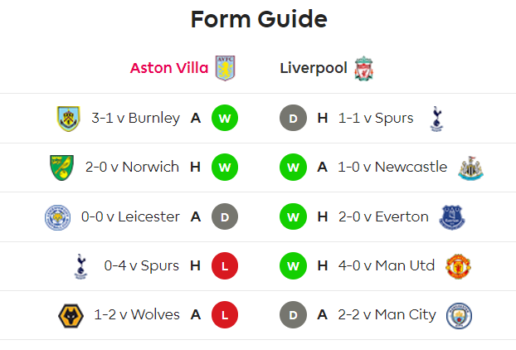Open the Wolves club badge
This screenshot has width=516, height=350.
(71, 315)
